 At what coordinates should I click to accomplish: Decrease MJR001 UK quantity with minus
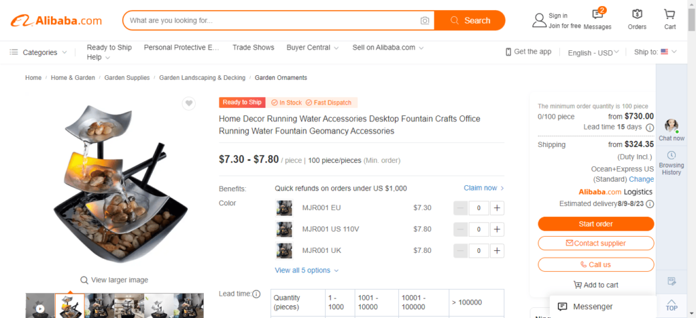460,250
